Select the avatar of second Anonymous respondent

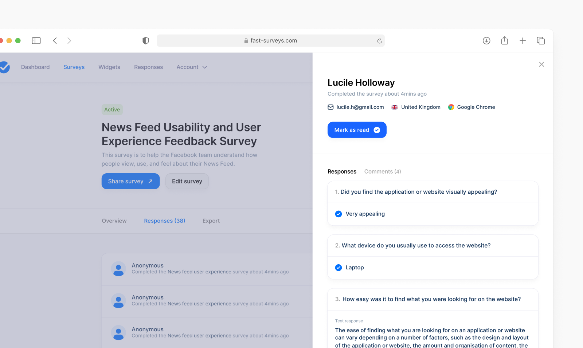pos(118,301)
